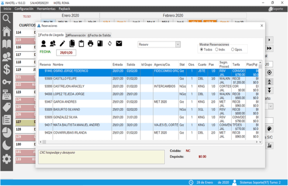This screenshot has width=288, height=186.
Task: Open the Configuración menu
Action: [x=24, y=8]
